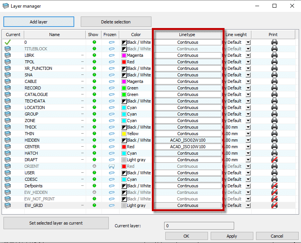
Task: Click Set selected layer as current
Action: 56,223
